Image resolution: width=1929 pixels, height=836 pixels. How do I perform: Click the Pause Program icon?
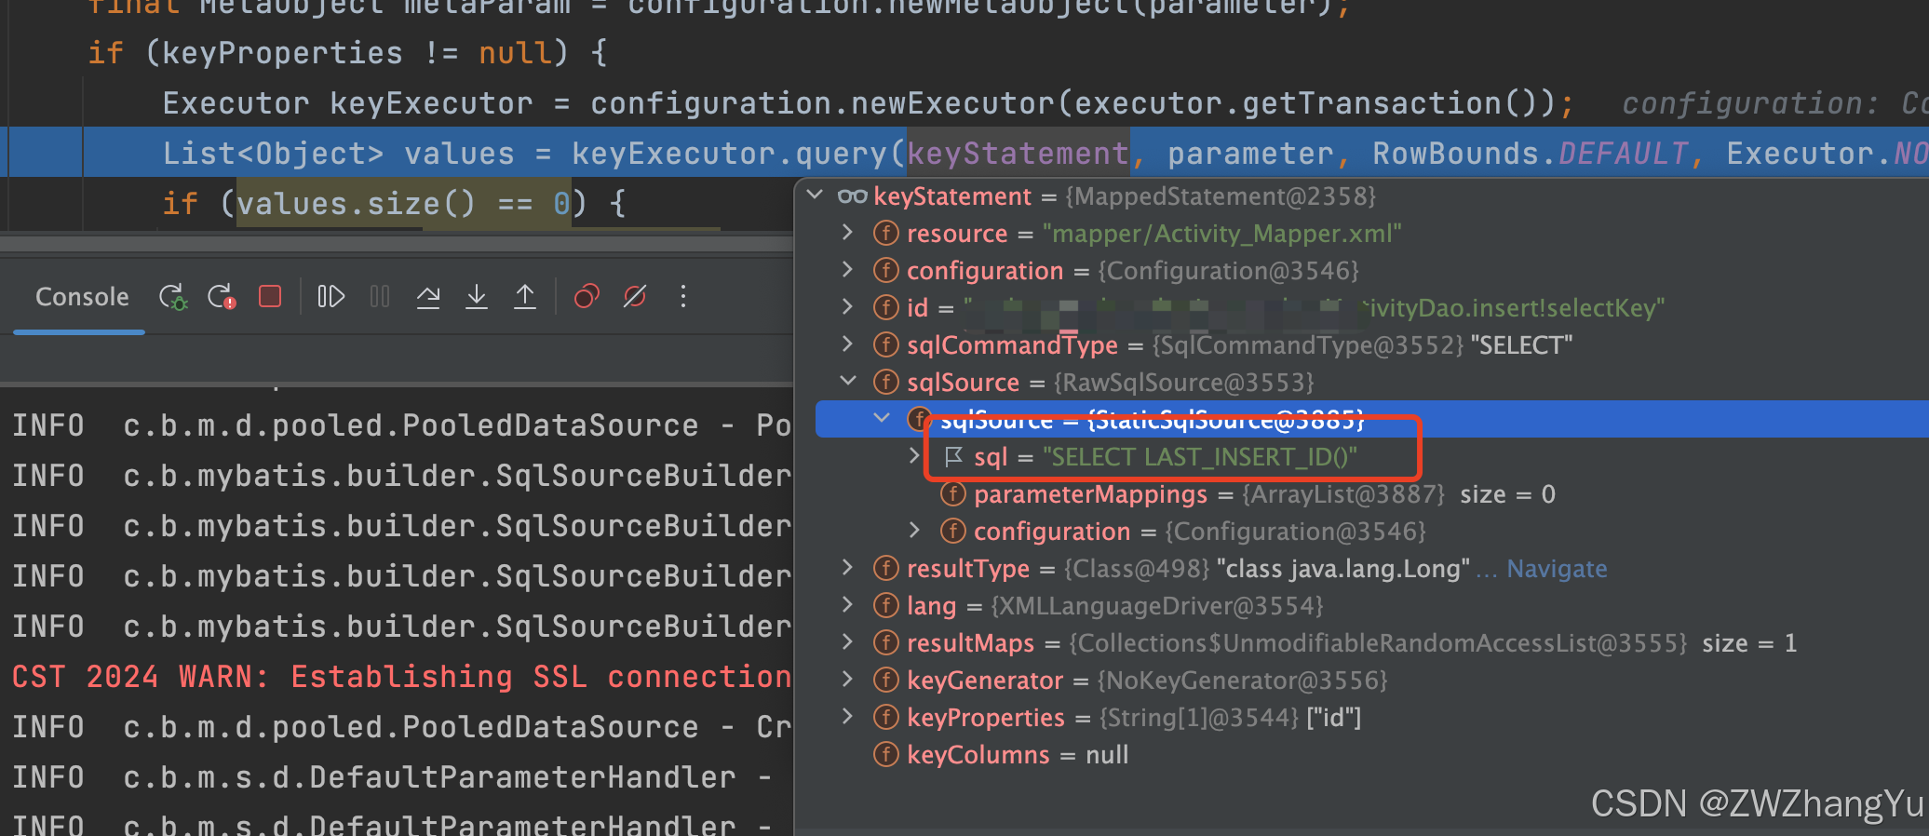[x=380, y=297]
